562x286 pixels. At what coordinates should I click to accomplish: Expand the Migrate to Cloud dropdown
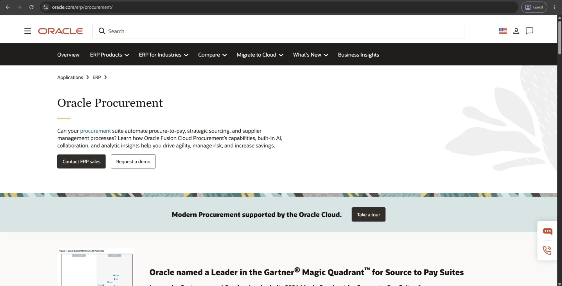click(x=260, y=55)
